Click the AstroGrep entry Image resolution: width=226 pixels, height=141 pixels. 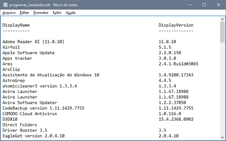(x=14, y=81)
